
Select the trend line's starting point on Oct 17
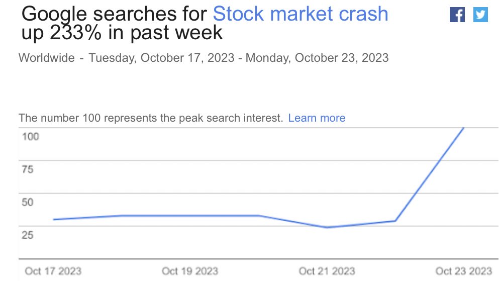click(54, 220)
